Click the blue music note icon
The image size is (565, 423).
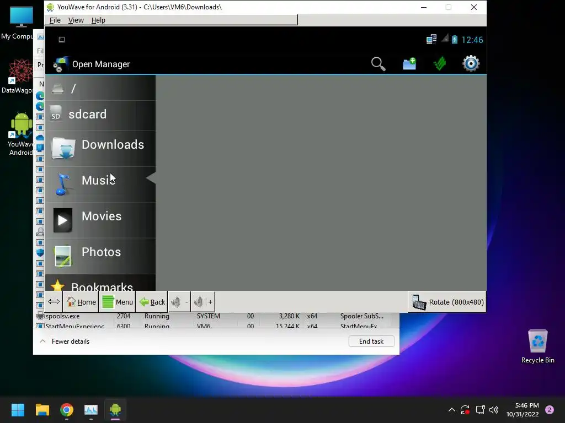point(63,184)
